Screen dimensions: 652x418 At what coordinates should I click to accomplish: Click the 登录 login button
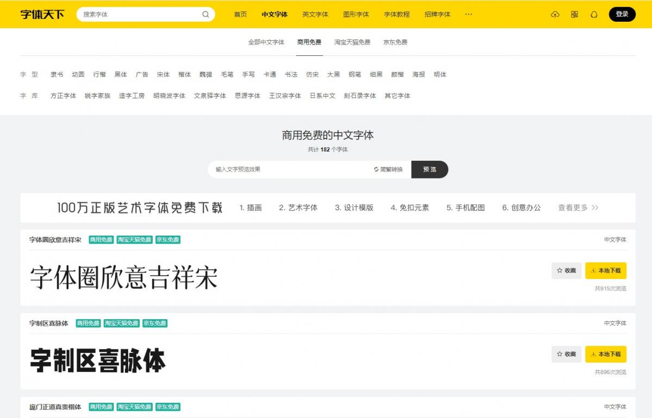pyautogui.click(x=622, y=15)
